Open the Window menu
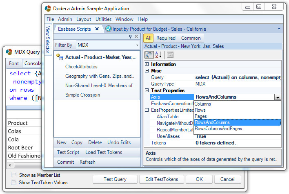289x194 pixels. (124, 19)
